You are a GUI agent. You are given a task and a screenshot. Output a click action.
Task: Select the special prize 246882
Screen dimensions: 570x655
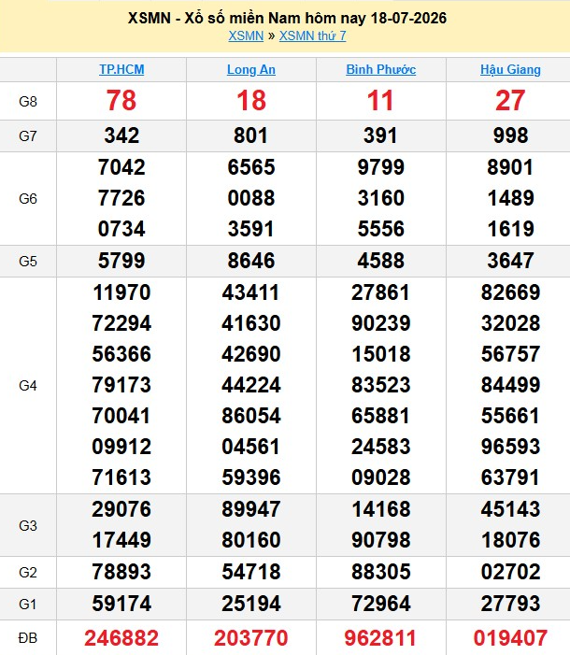[x=121, y=638]
